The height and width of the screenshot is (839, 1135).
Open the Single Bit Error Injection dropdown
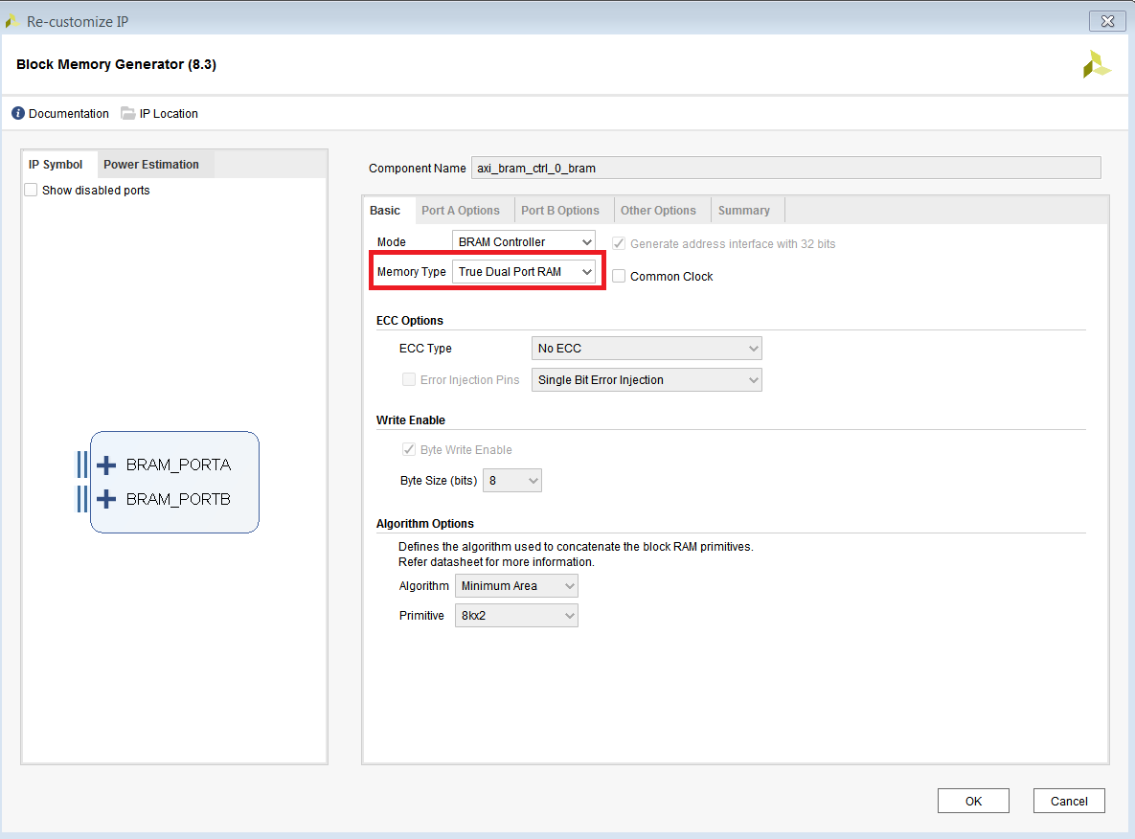(647, 380)
